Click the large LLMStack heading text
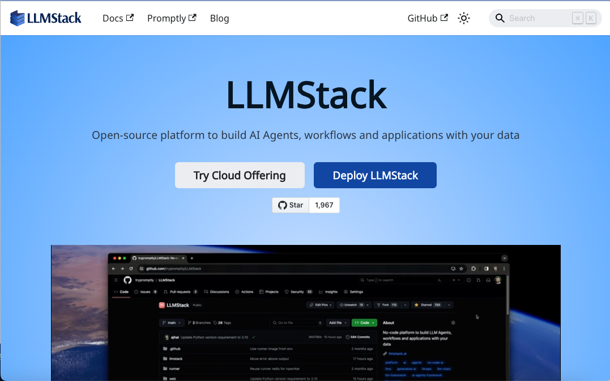Screen dimensions: 610x381 306,95
